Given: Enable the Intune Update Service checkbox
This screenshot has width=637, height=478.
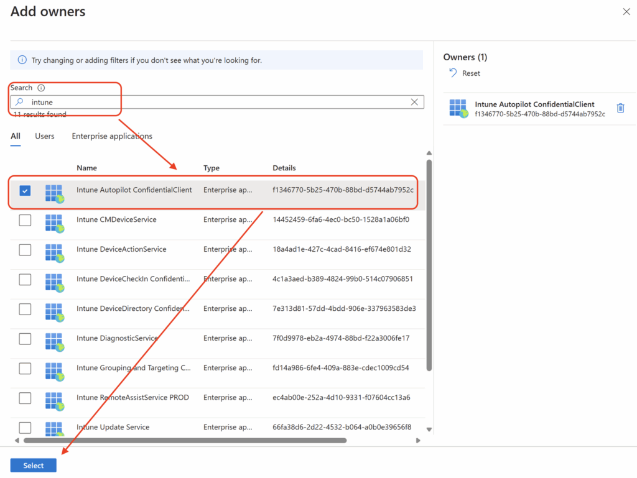Looking at the screenshot, I should [x=25, y=427].
